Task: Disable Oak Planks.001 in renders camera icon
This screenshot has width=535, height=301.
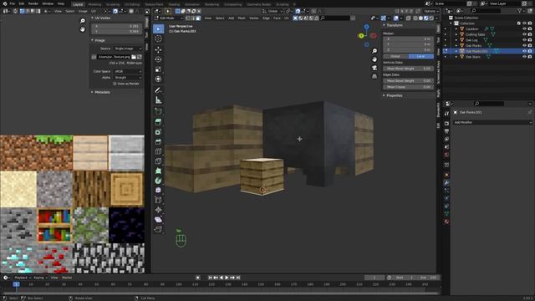Action: (x=530, y=51)
